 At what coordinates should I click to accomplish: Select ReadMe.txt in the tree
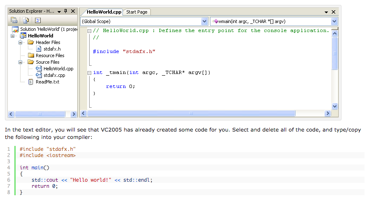pos(48,82)
